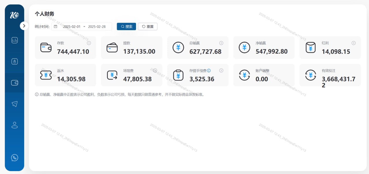Screen dimensions: 369x174
Task: Open the user account sidebar icon
Action: [x=14, y=125]
